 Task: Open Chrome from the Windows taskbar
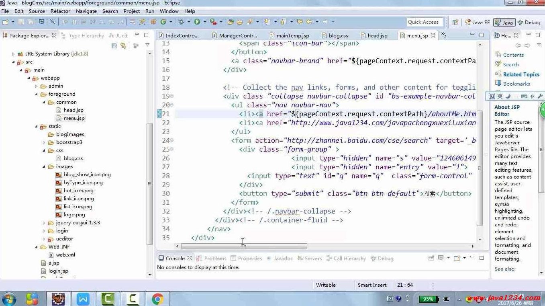tap(157, 299)
